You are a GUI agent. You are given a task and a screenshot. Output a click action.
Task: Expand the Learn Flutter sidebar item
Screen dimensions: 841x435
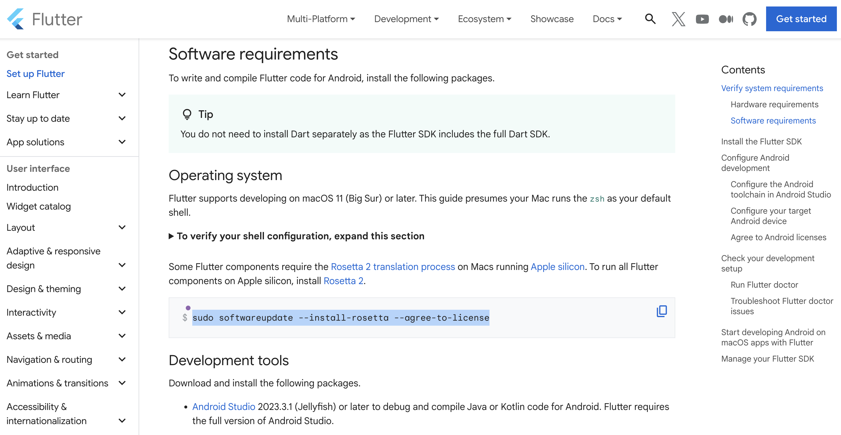122,95
